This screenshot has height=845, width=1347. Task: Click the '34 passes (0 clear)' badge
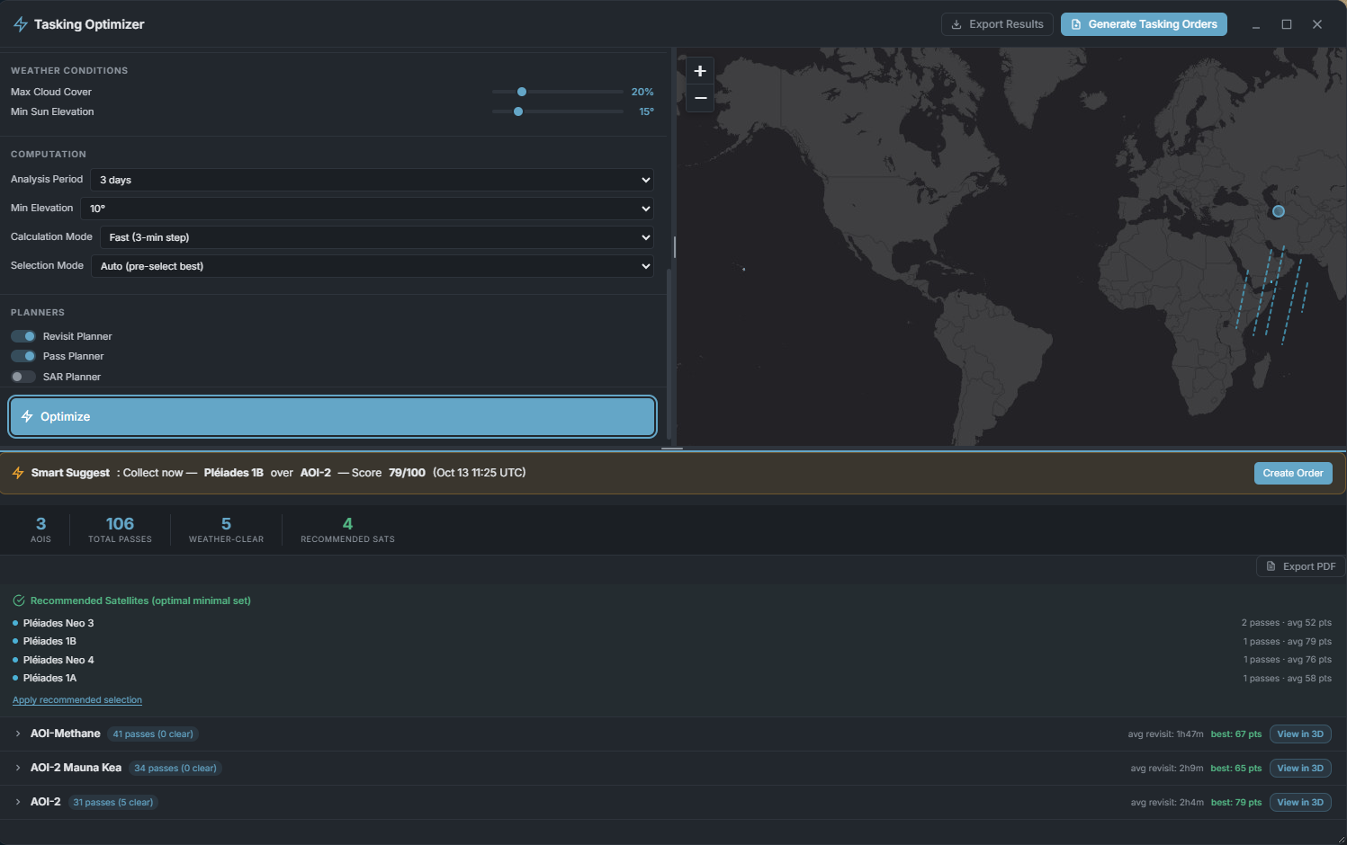[175, 769]
